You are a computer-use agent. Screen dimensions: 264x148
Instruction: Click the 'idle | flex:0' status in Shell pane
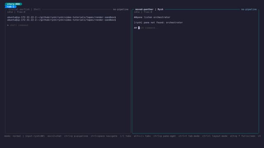tap(16, 12)
